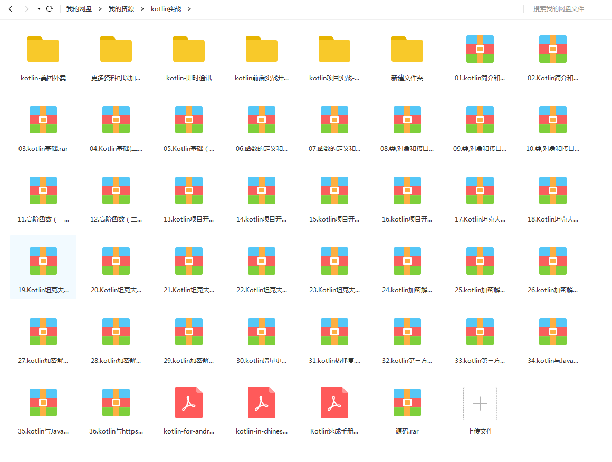Viewport: 612px width, 462px height.
Task: Navigate to 我的网盘 breadcrumb
Action: pos(79,8)
